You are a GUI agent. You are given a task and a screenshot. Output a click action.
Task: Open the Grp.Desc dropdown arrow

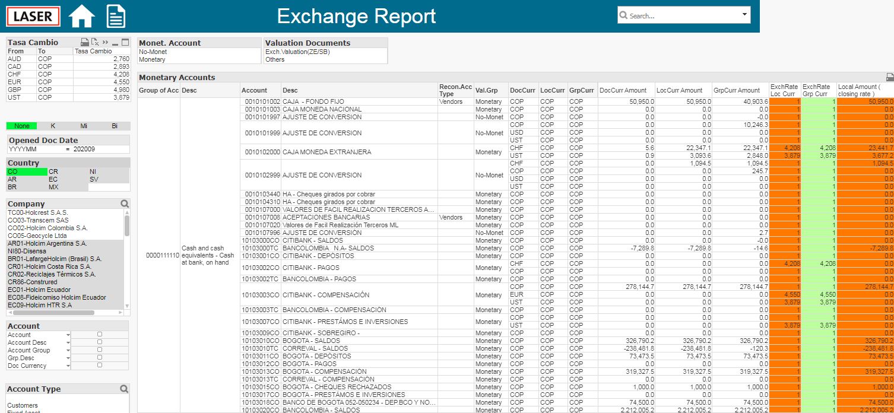pos(68,358)
